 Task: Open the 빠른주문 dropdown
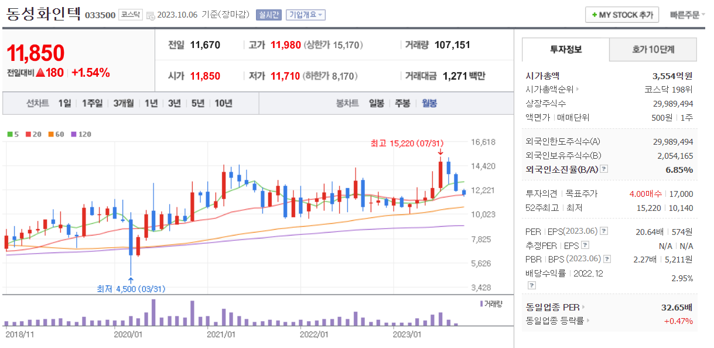tap(687, 15)
